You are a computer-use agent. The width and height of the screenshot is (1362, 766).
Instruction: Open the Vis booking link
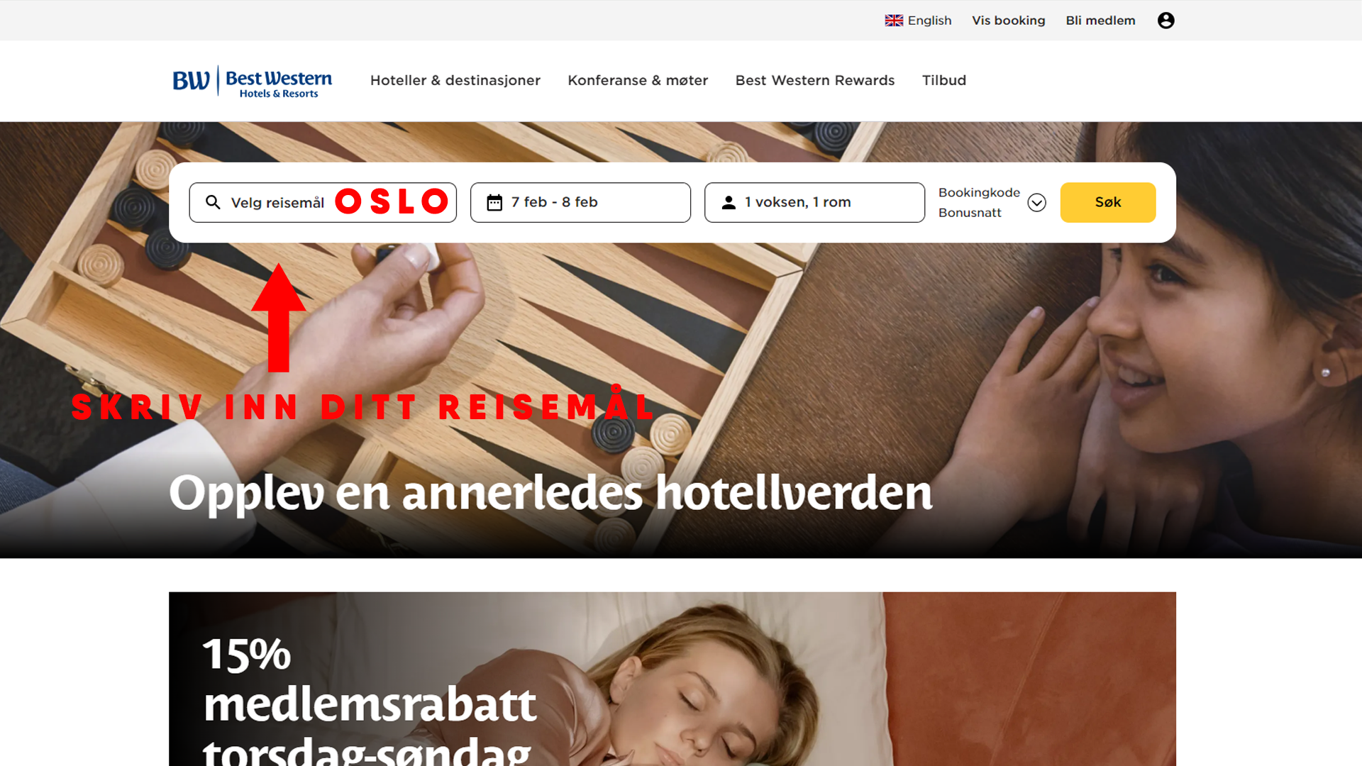pyautogui.click(x=1009, y=21)
